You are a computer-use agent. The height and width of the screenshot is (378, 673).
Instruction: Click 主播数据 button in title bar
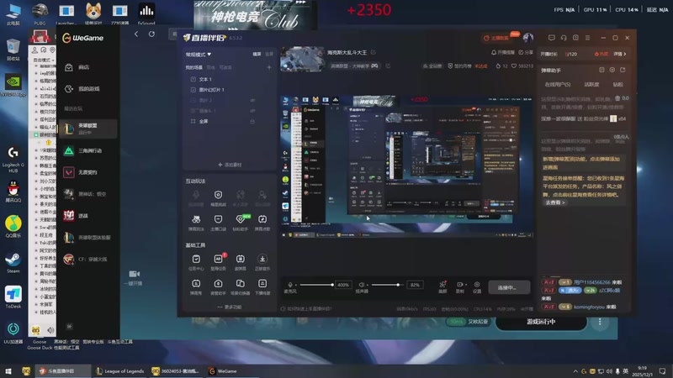(x=496, y=38)
